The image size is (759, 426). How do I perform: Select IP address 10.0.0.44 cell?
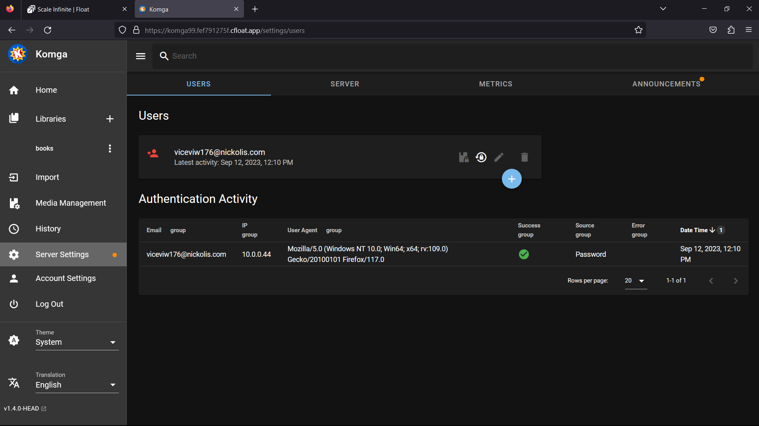click(256, 254)
